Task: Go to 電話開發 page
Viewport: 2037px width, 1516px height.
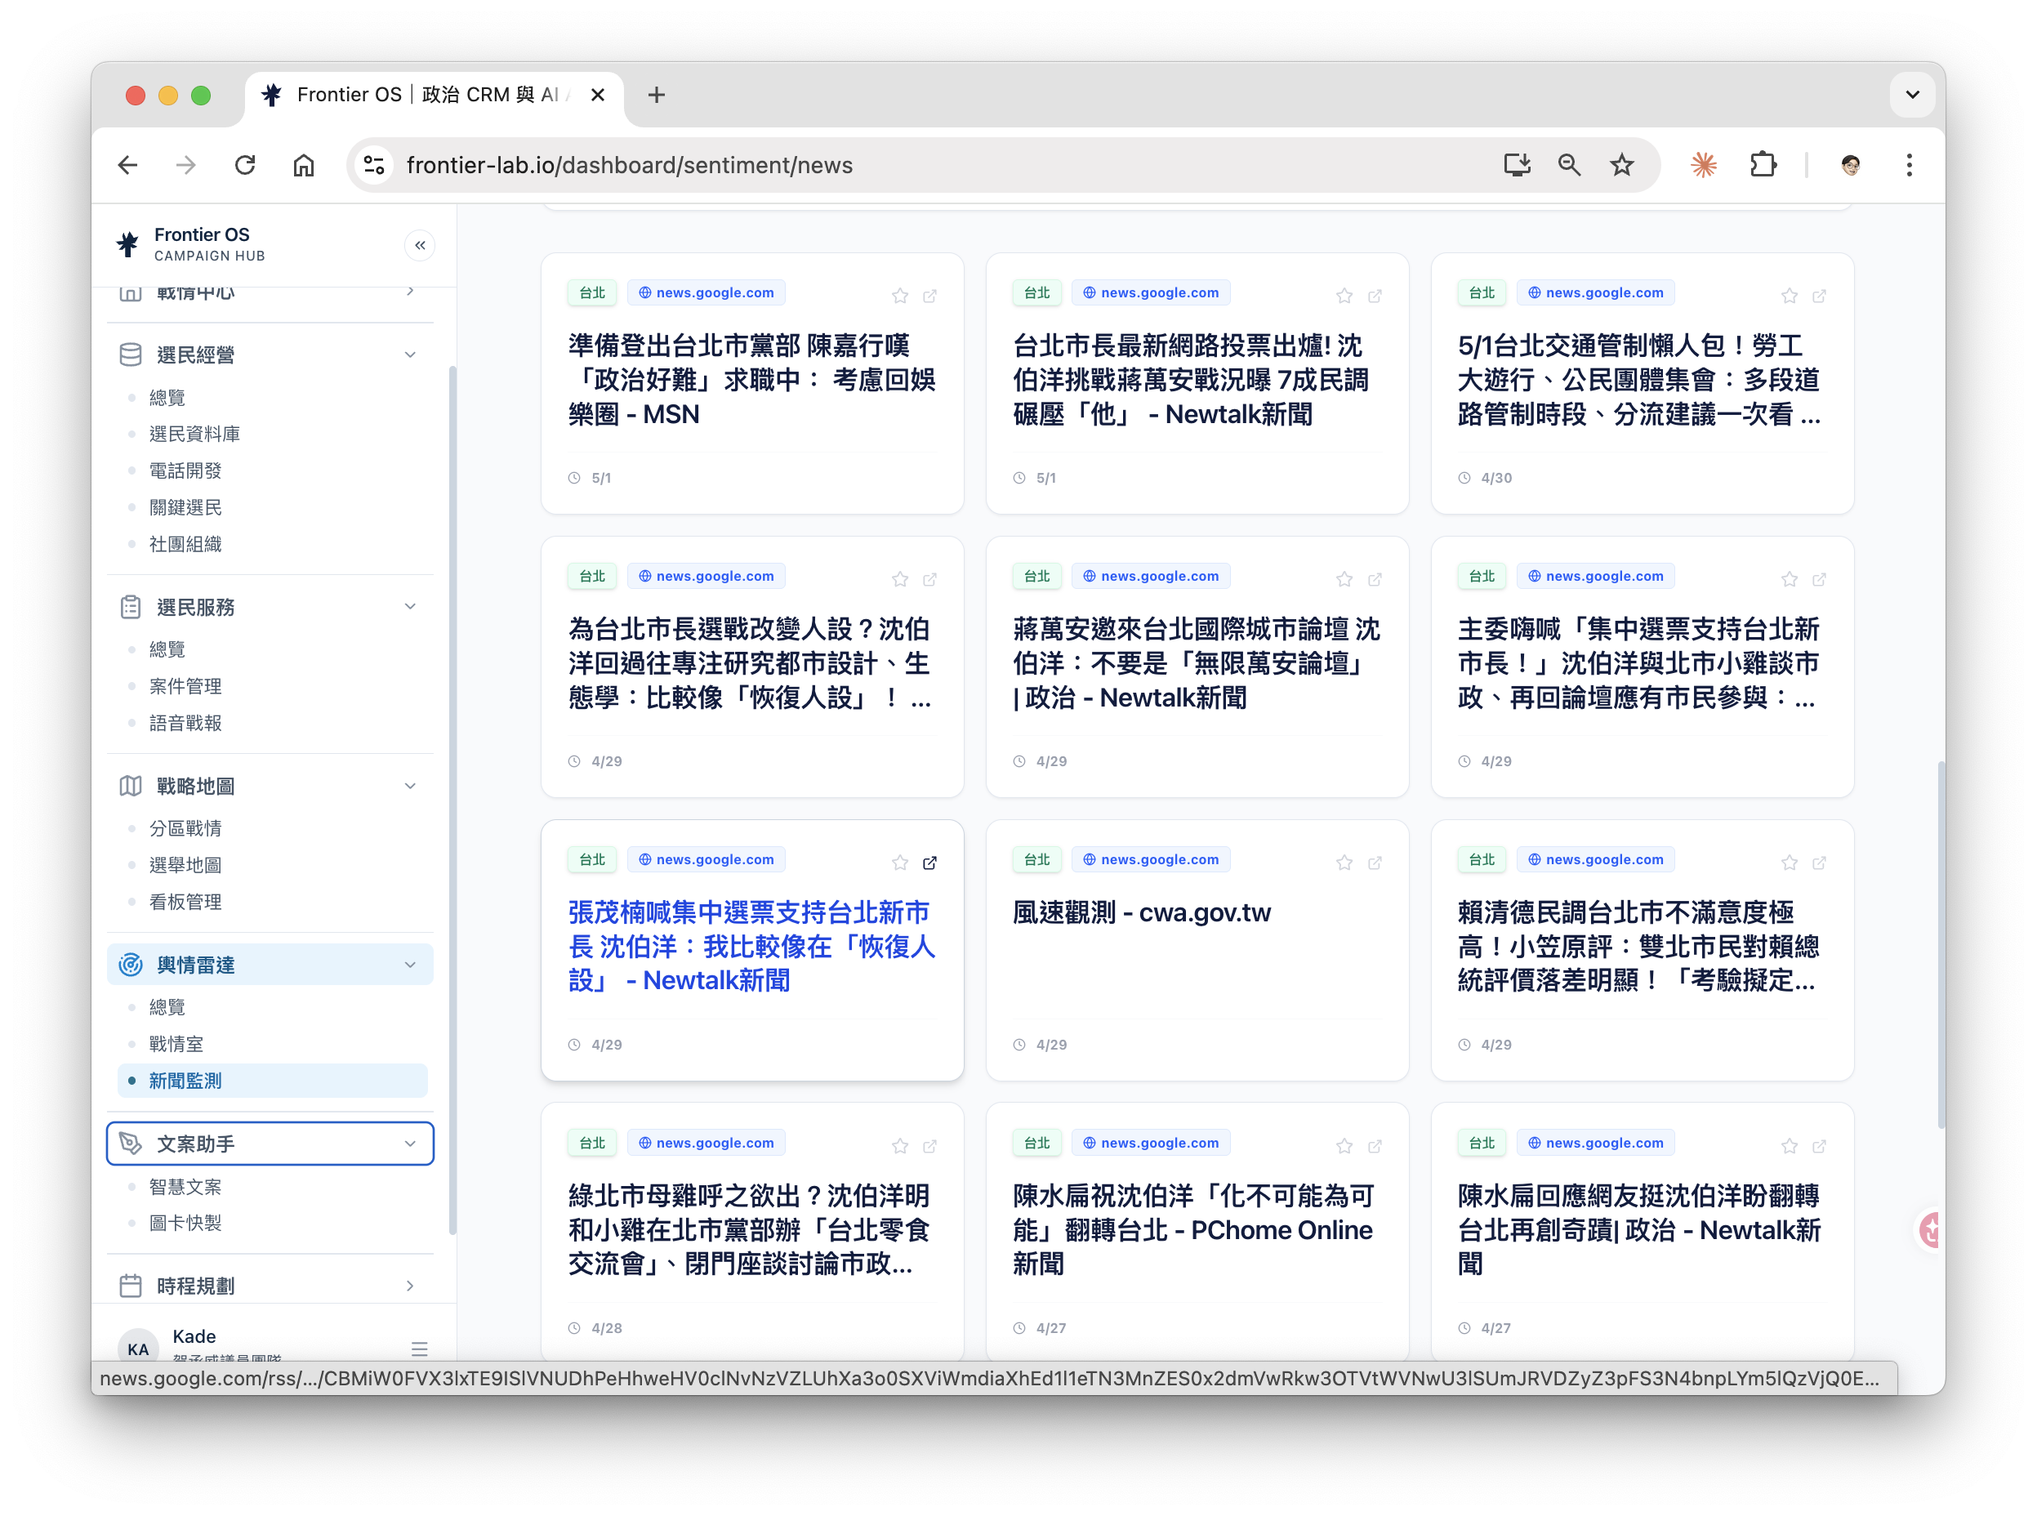Action: (185, 470)
